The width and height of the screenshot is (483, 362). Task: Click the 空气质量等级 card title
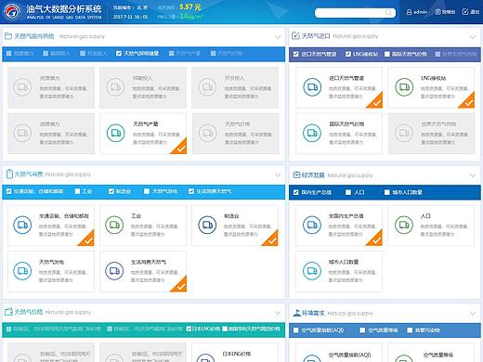[x=438, y=355]
